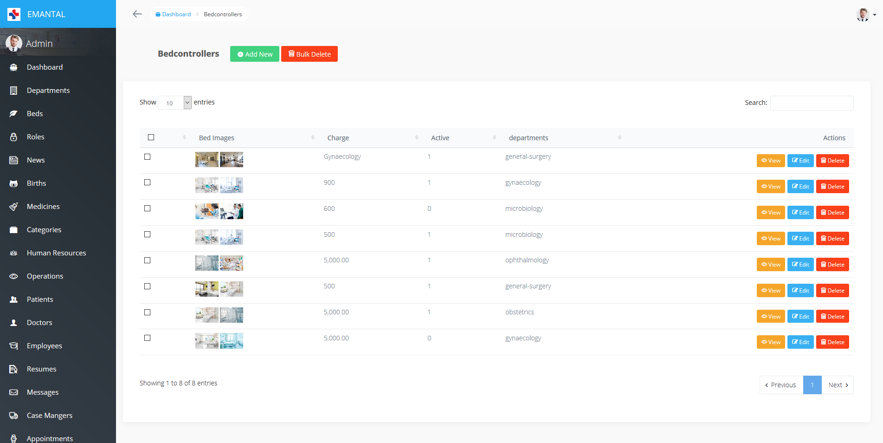
Task: Open the Operations eye icon in sidebar
Action: (14, 276)
